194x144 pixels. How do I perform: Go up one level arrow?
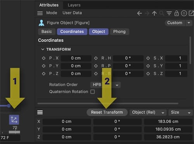coord(154,13)
